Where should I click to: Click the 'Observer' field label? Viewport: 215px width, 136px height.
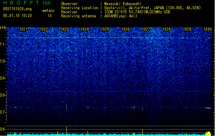[69, 4]
